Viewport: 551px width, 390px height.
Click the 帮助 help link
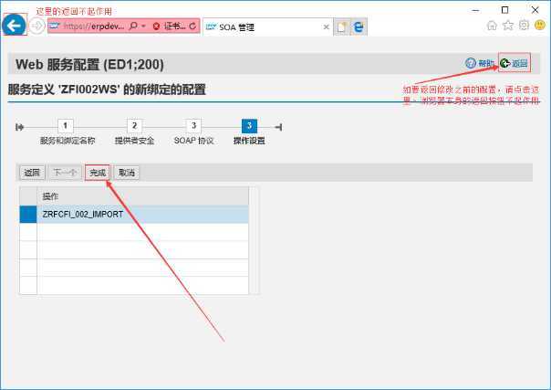tap(480, 63)
